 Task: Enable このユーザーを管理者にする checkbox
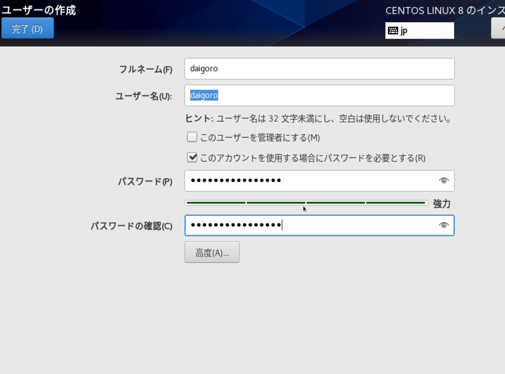click(x=192, y=136)
